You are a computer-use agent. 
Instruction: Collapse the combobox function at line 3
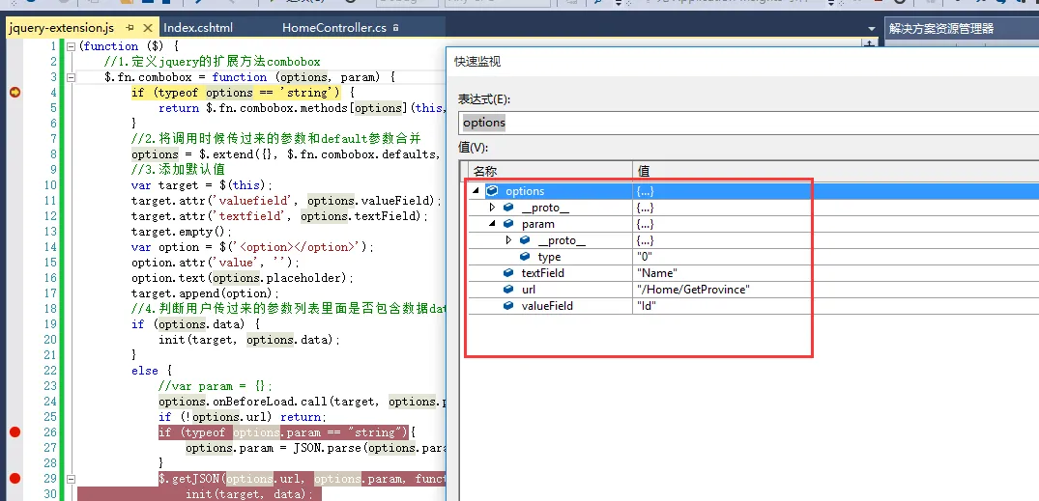pos(71,77)
